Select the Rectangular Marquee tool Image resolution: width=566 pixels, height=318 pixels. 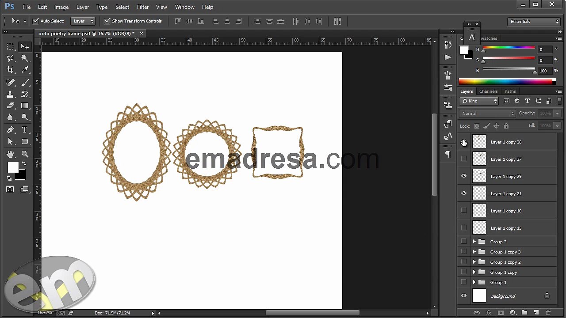click(x=10, y=46)
